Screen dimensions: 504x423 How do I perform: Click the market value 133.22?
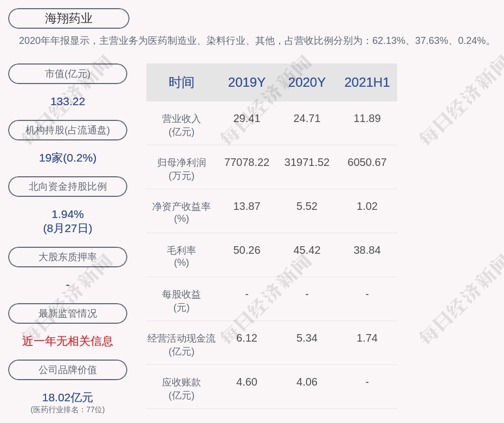pos(68,101)
